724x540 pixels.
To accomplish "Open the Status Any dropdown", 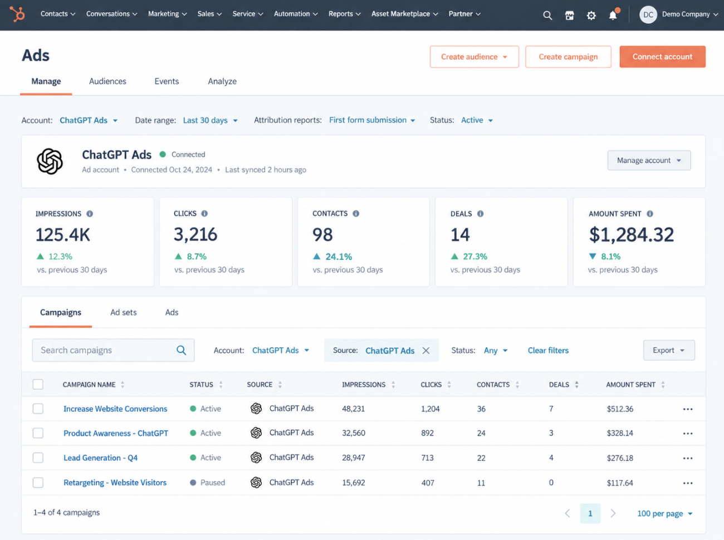I will 496,351.
